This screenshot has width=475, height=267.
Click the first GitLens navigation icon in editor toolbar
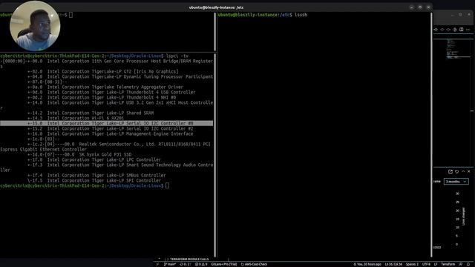point(436,30)
